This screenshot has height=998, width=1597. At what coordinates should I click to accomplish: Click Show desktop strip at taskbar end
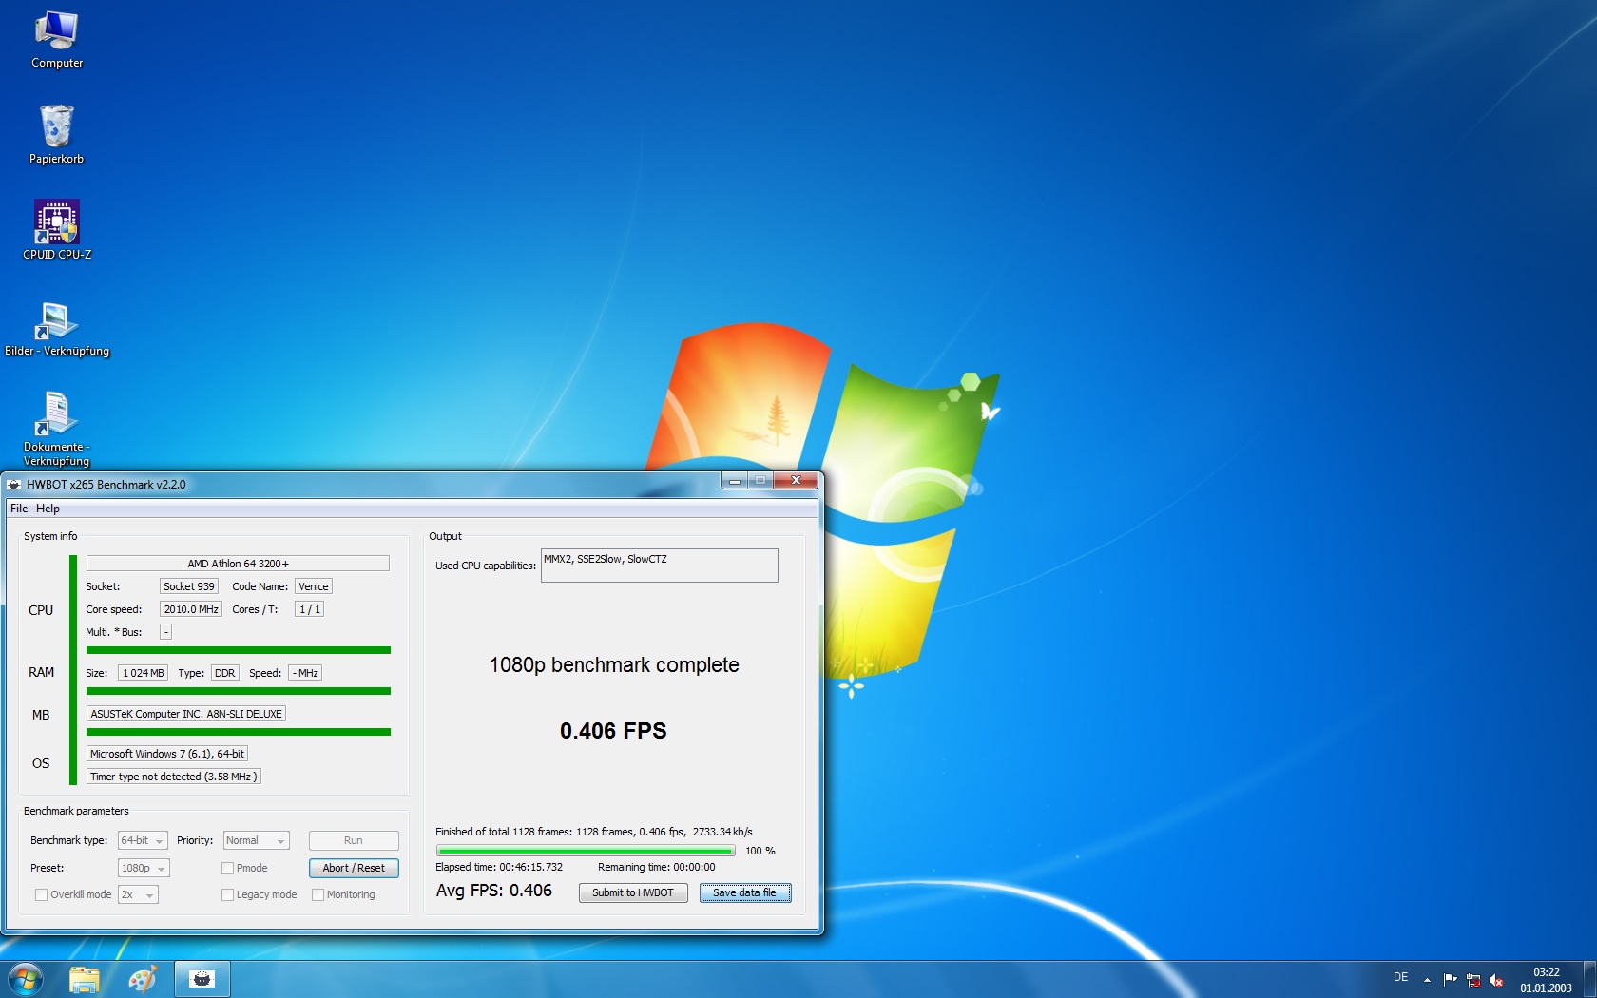point(1589,980)
